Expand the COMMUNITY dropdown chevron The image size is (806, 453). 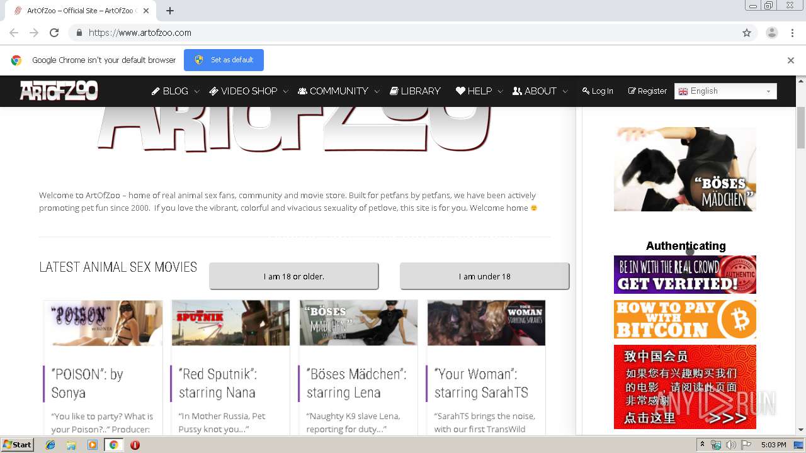pyautogui.click(x=377, y=92)
